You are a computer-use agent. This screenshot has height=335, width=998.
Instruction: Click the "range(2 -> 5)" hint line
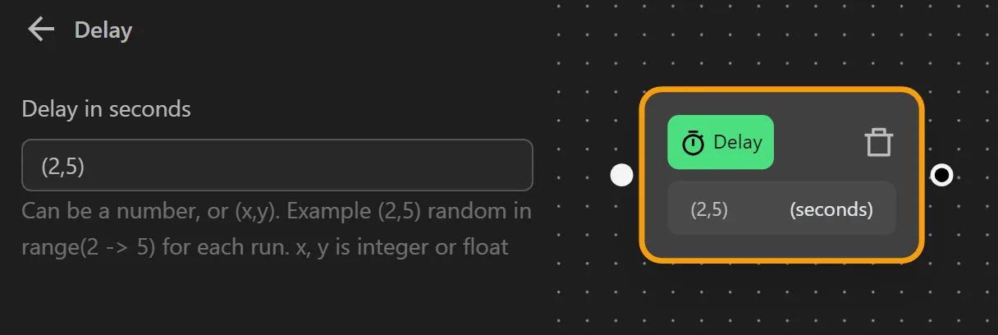[x=264, y=246]
